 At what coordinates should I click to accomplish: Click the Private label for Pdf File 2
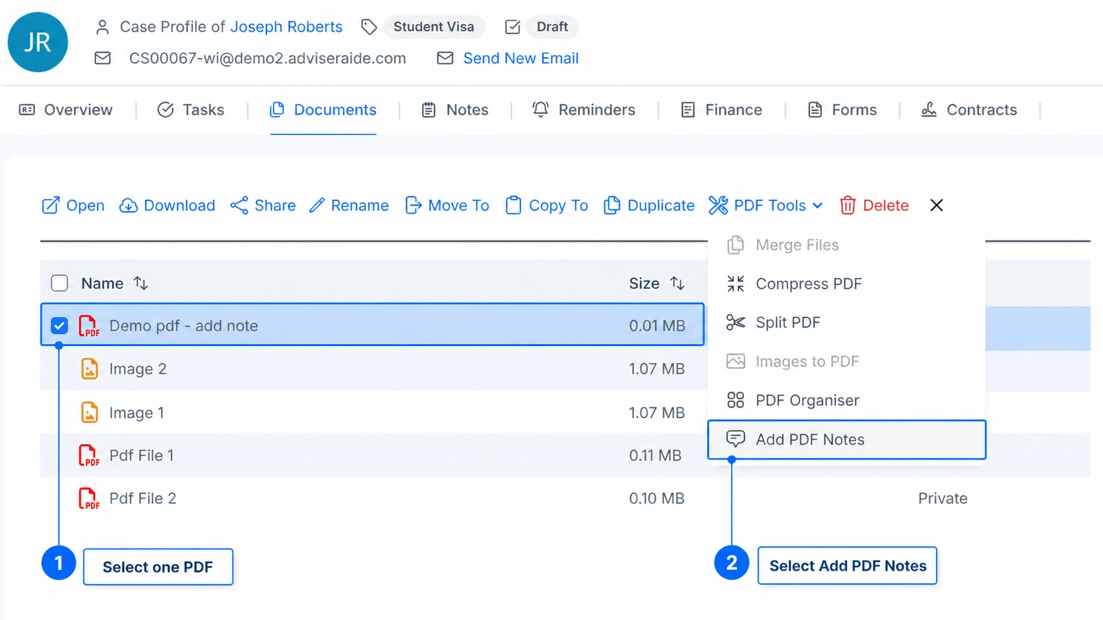(x=943, y=499)
